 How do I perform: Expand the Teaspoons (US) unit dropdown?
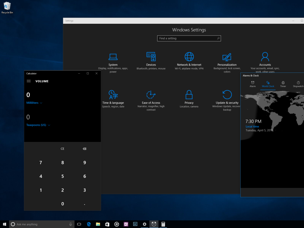tap(38, 125)
